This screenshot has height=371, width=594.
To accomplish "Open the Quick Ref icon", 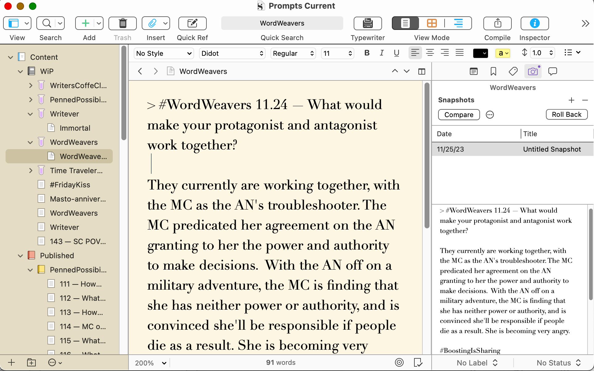I will pyautogui.click(x=192, y=23).
